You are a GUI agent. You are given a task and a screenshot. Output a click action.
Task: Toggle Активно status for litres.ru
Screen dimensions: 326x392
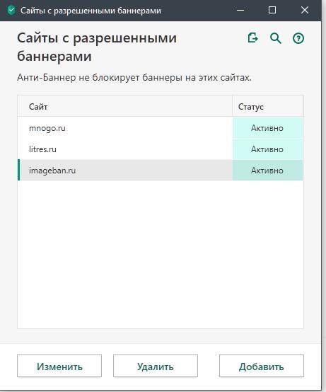tap(267, 149)
